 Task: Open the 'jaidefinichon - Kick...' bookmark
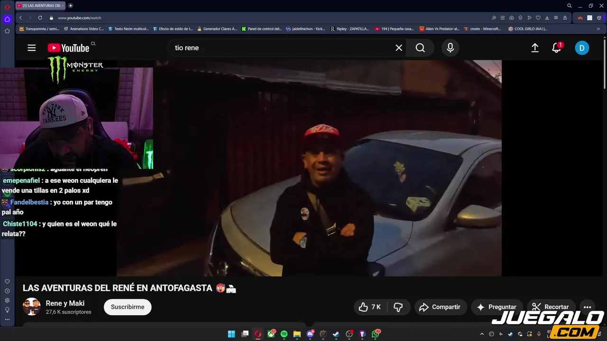tap(306, 29)
